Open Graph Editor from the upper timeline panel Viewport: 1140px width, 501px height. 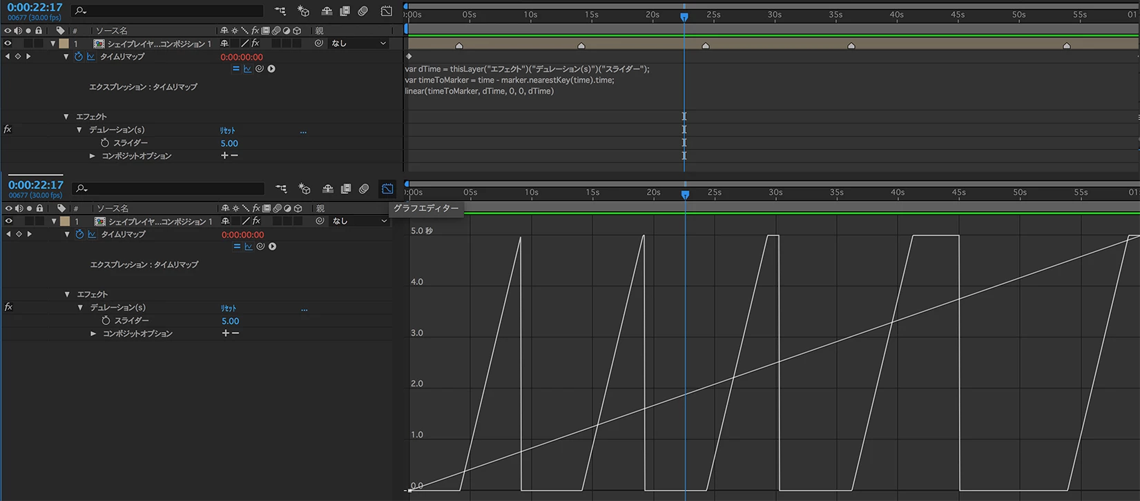387,11
